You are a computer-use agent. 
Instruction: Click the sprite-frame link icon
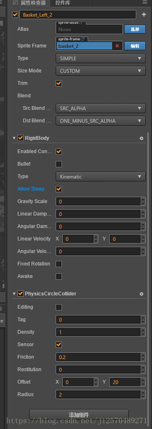tap(83, 39)
